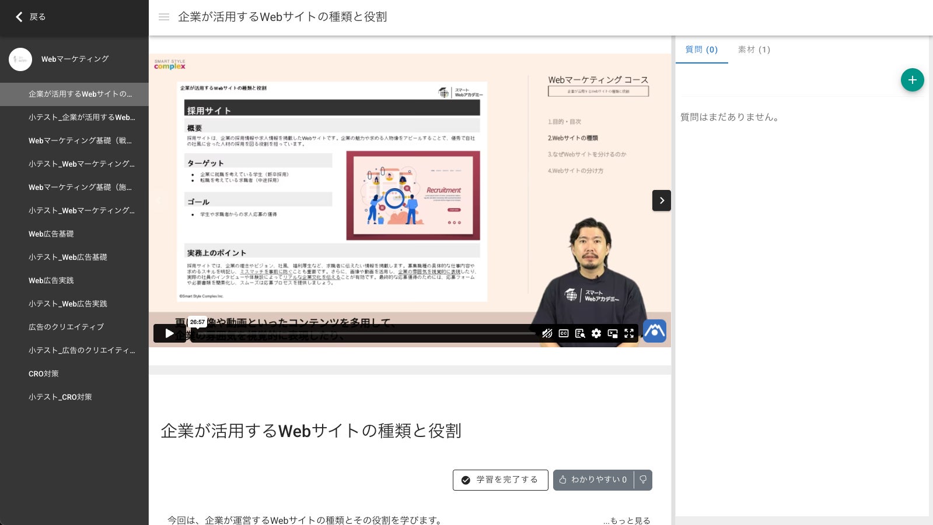Click 質問はまだありません。 text

point(729,117)
